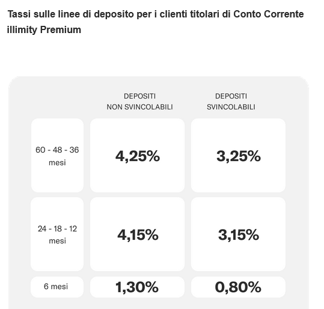
Task: Click "DEPOSITI" above the NON SVINCOLABILI text
Action: [139, 96]
